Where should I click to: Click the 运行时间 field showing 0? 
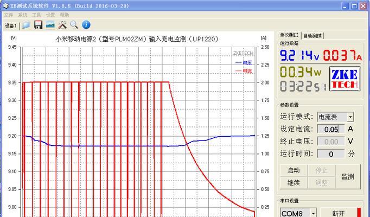point(331,154)
